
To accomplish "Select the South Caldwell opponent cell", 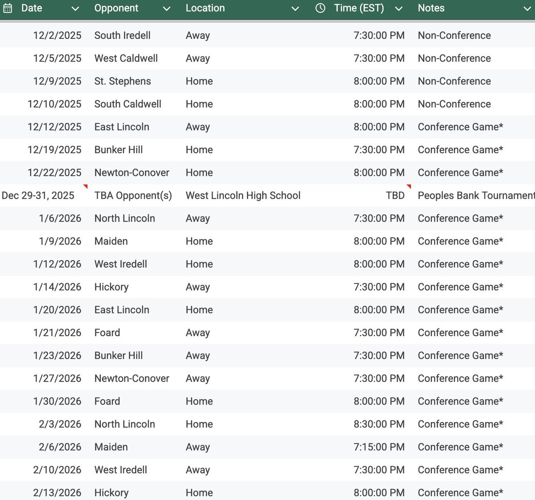I will coord(128,104).
